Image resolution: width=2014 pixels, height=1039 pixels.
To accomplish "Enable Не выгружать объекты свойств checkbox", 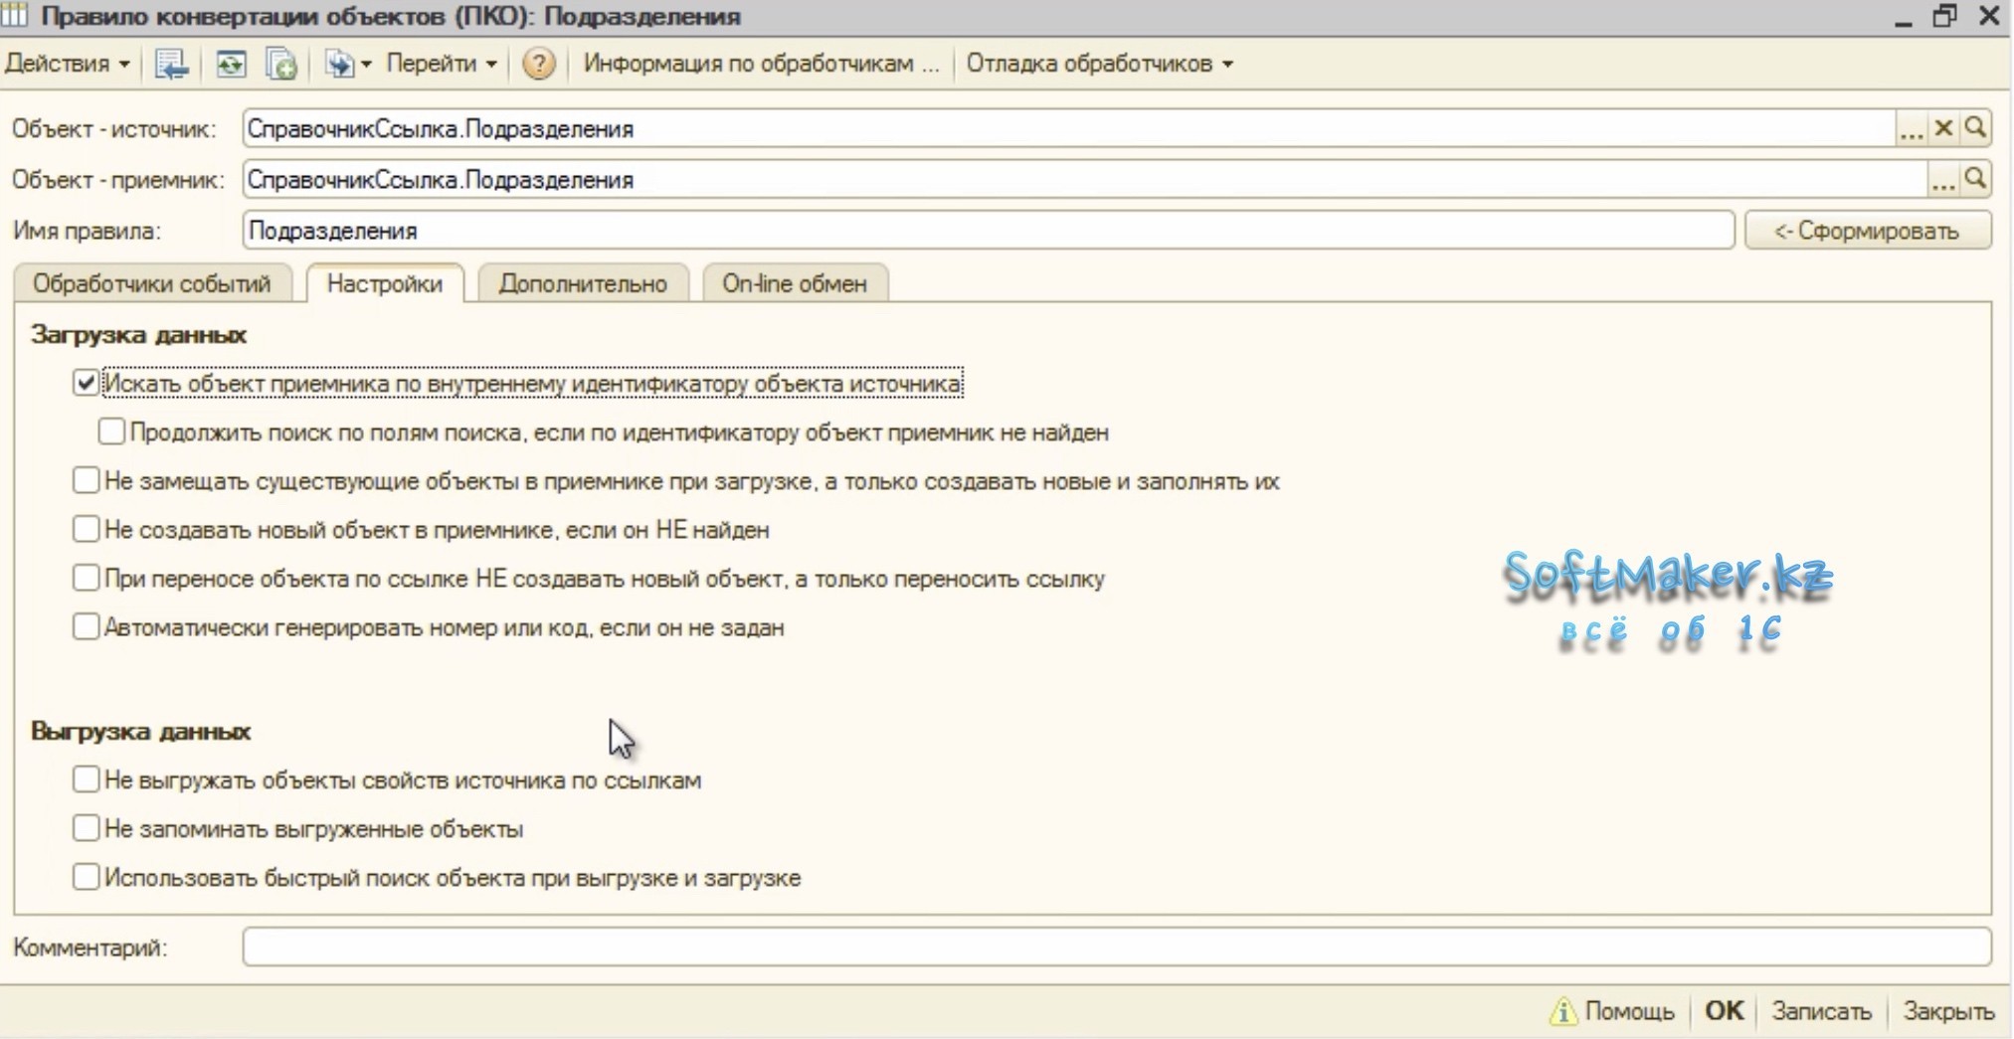I will [86, 779].
